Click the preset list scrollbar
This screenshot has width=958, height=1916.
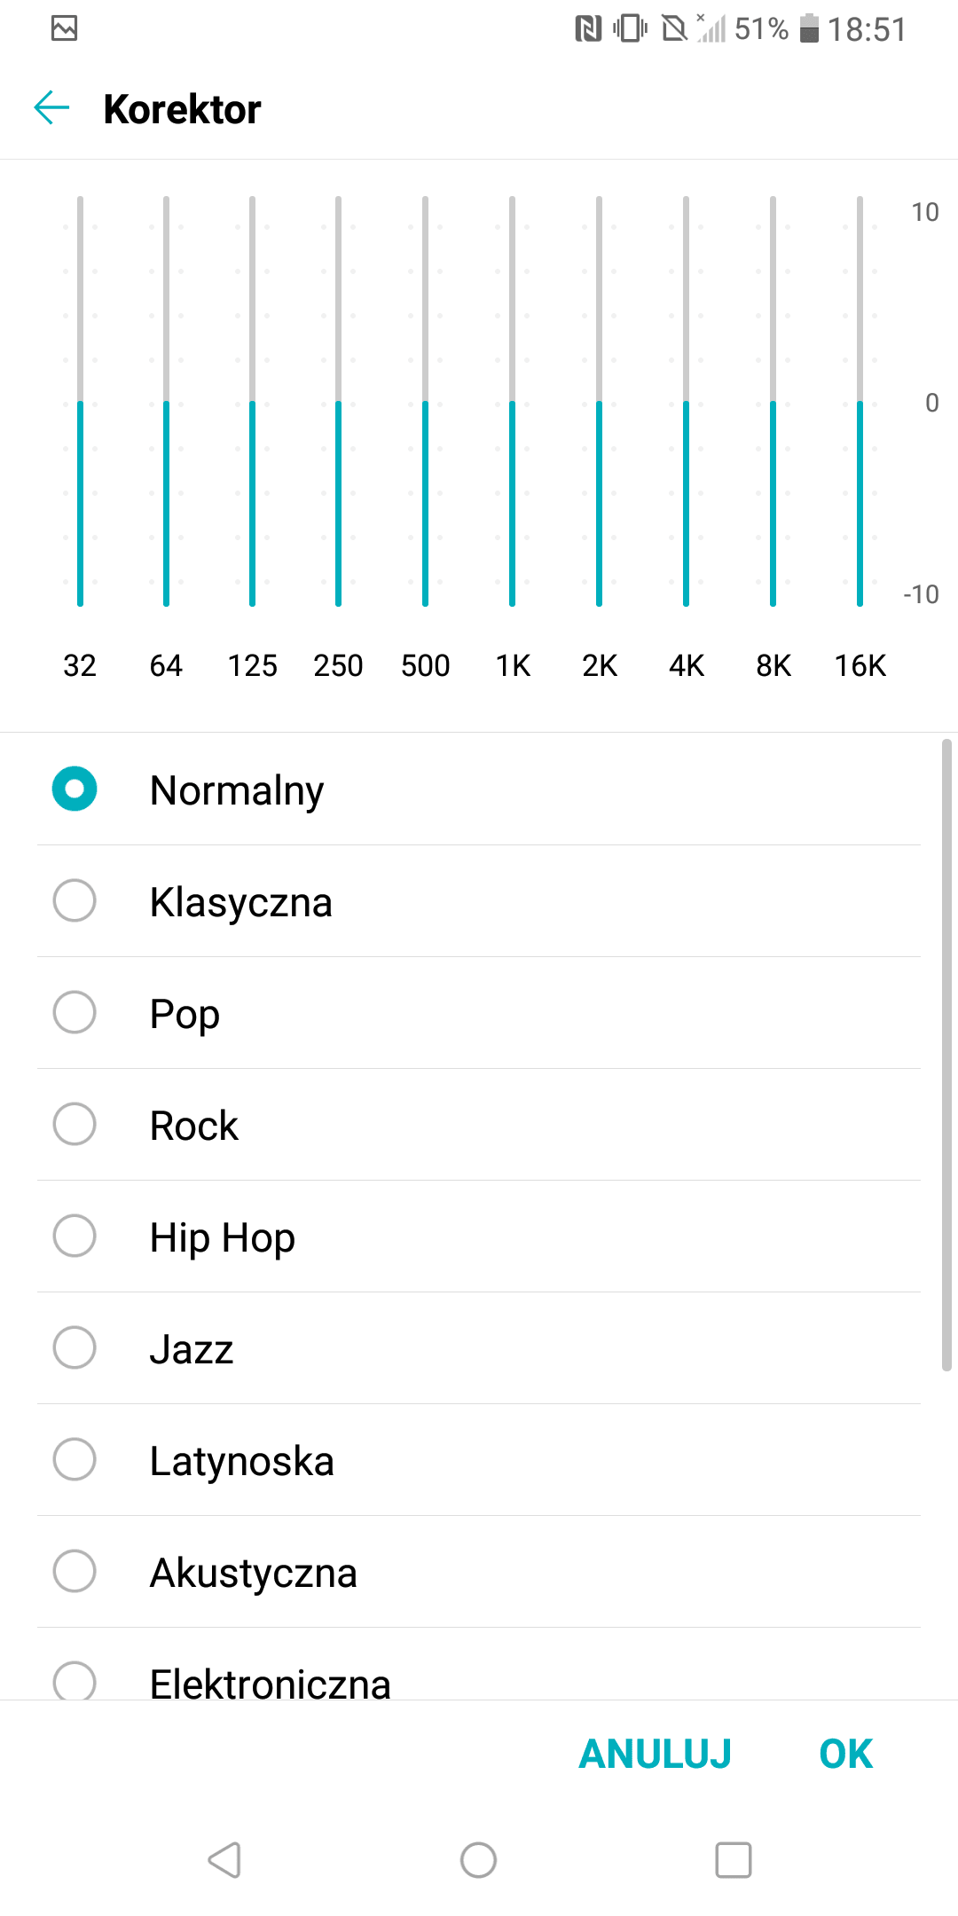[946, 1056]
